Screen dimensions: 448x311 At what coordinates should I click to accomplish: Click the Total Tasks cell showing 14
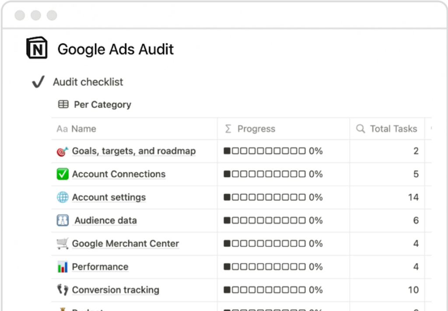point(413,197)
